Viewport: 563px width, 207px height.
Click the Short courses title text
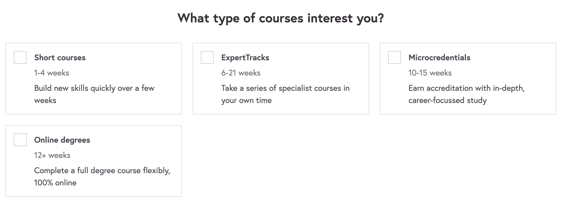click(x=60, y=58)
